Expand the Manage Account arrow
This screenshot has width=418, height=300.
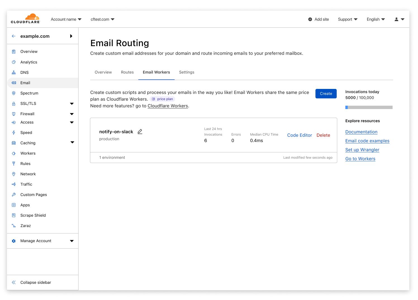tap(72, 241)
